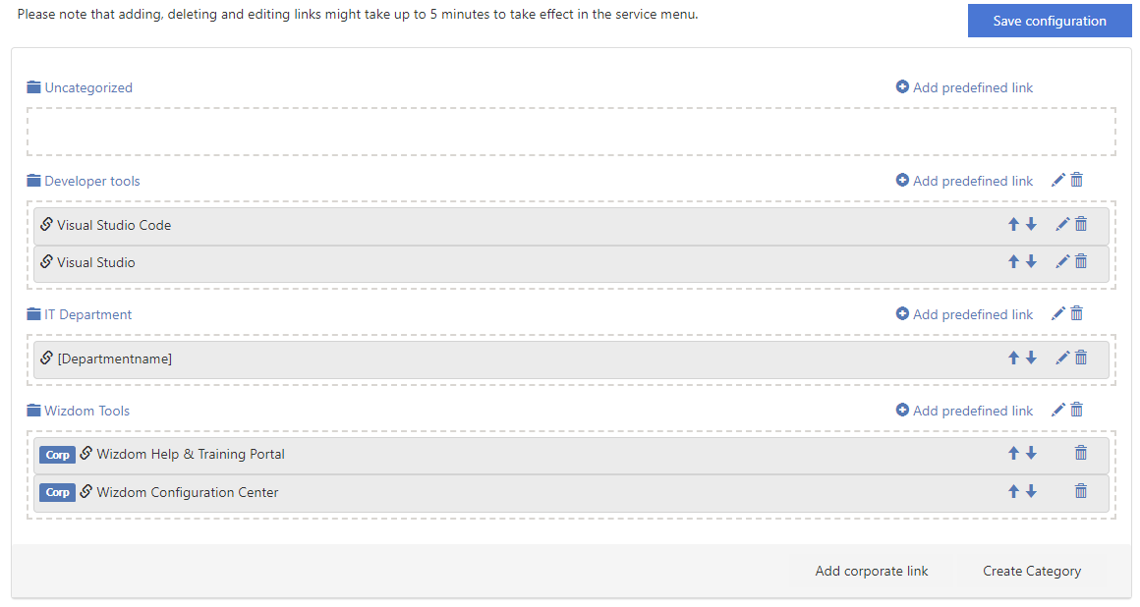
Task: Add predefined link to Uncategorized
Action: pyautogui.click(x=964, y=87)
